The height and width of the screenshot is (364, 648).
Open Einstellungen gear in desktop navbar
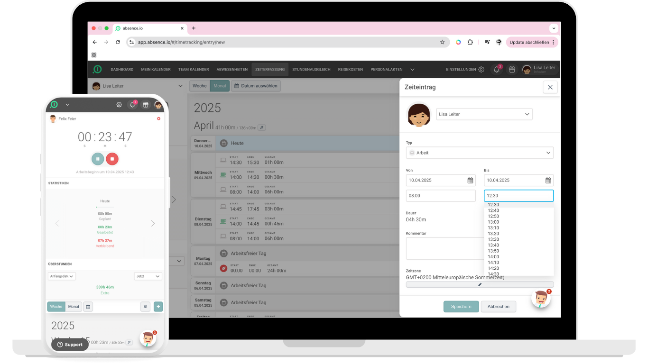[x=481, y=69]
